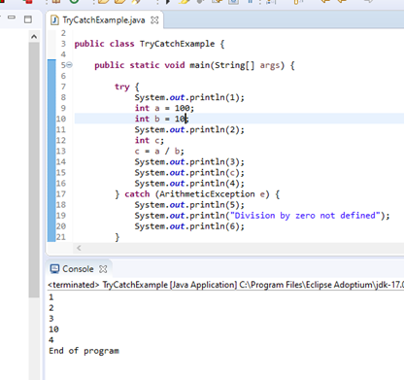Click 'System.out.println(2);' statement
This screenshot has width=404, height=380.
(x=189, y=129)
